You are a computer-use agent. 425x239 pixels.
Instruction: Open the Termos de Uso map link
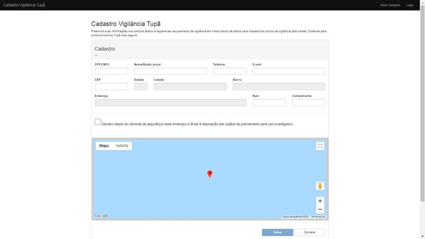tap(318, 217)
